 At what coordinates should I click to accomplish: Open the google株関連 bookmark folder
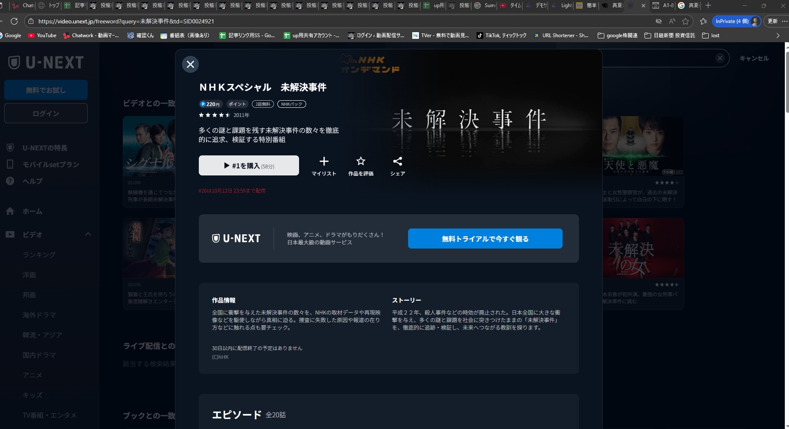pos(617,36)
